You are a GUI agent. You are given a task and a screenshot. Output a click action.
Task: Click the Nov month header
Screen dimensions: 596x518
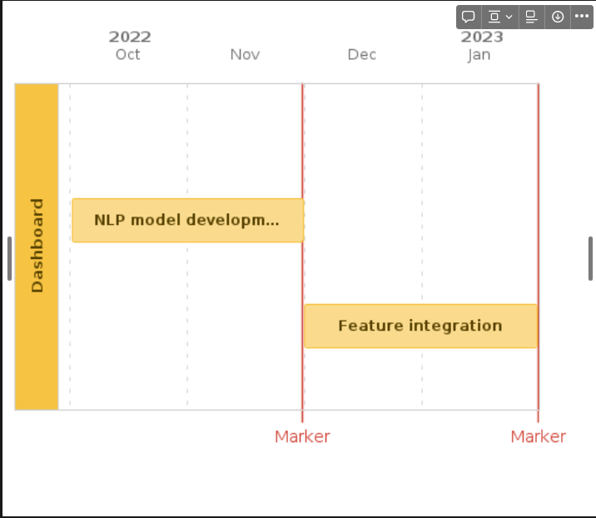(245, 55)
